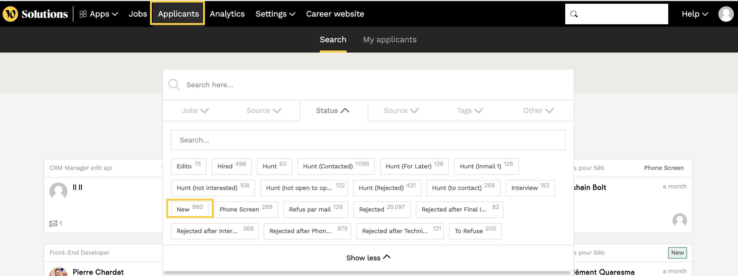Click the horizontal scrollbar under filters

[367, 273]
